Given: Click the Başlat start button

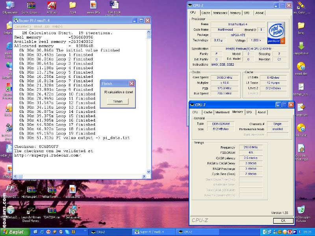Looking at the screenshot, I should pyautogui.click(x=15, y=232).
